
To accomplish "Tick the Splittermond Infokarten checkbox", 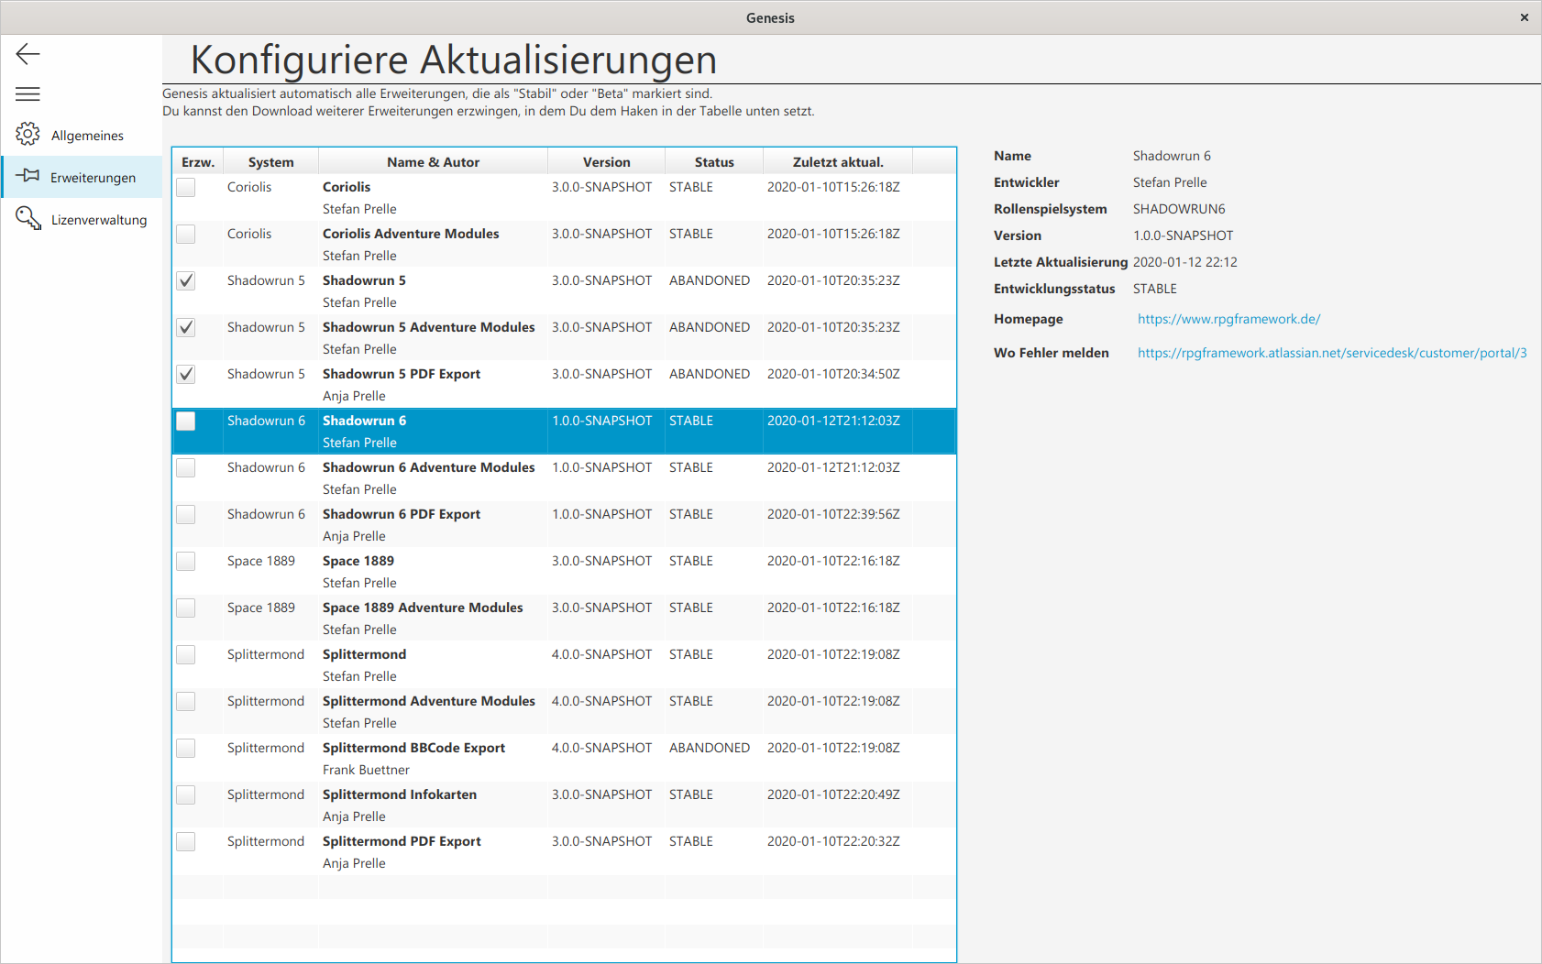I will [186, 794].
